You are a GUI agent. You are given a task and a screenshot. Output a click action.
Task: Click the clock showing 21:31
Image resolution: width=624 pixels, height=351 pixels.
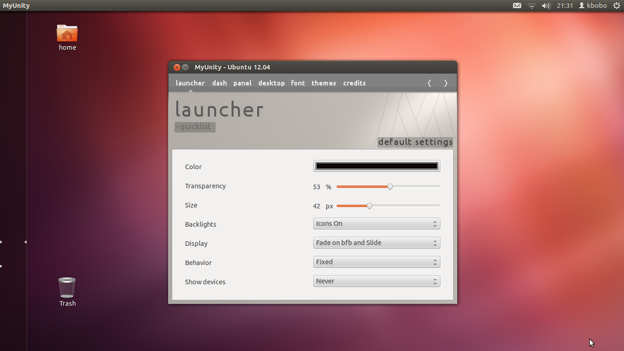pos(565,5)
